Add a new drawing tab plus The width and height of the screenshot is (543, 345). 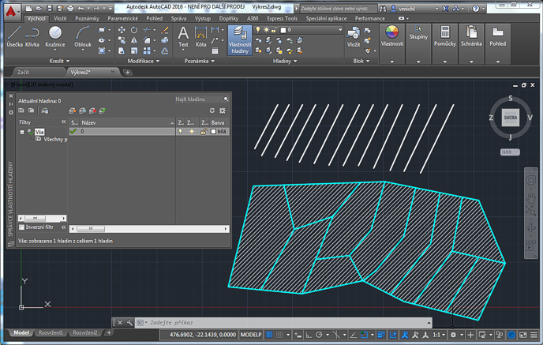pyautogui.click(x=127, y=72)
